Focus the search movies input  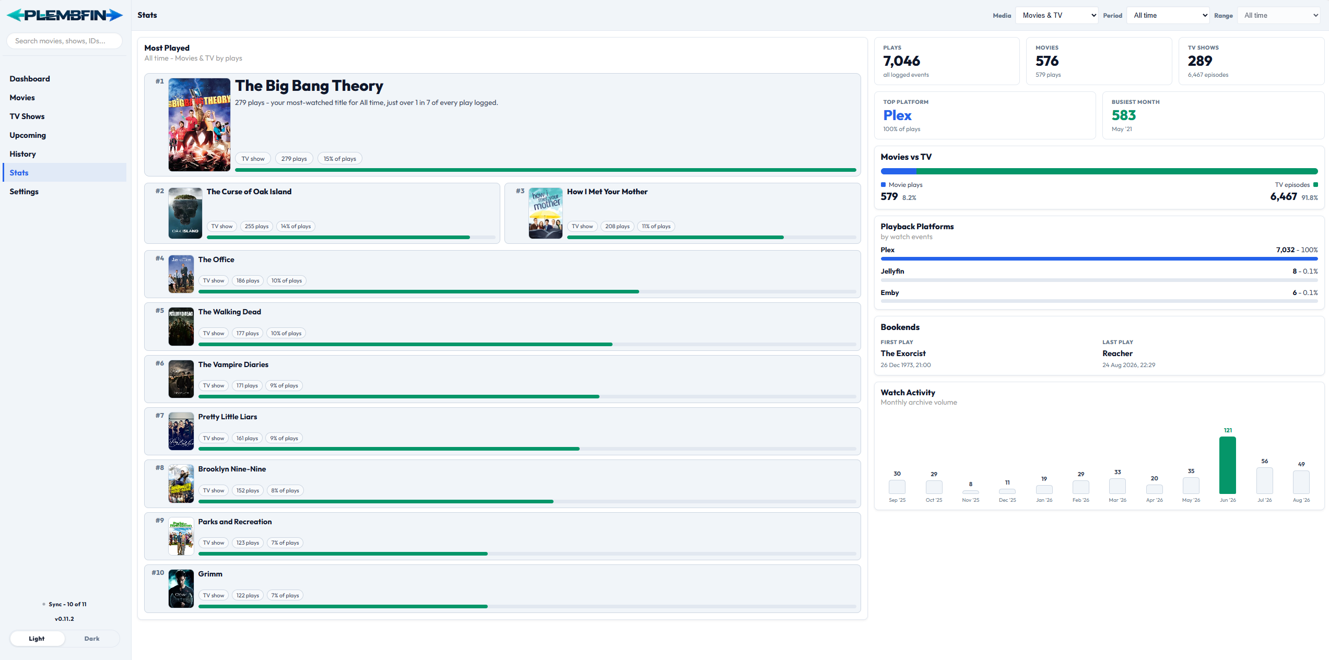click(65, 41)
